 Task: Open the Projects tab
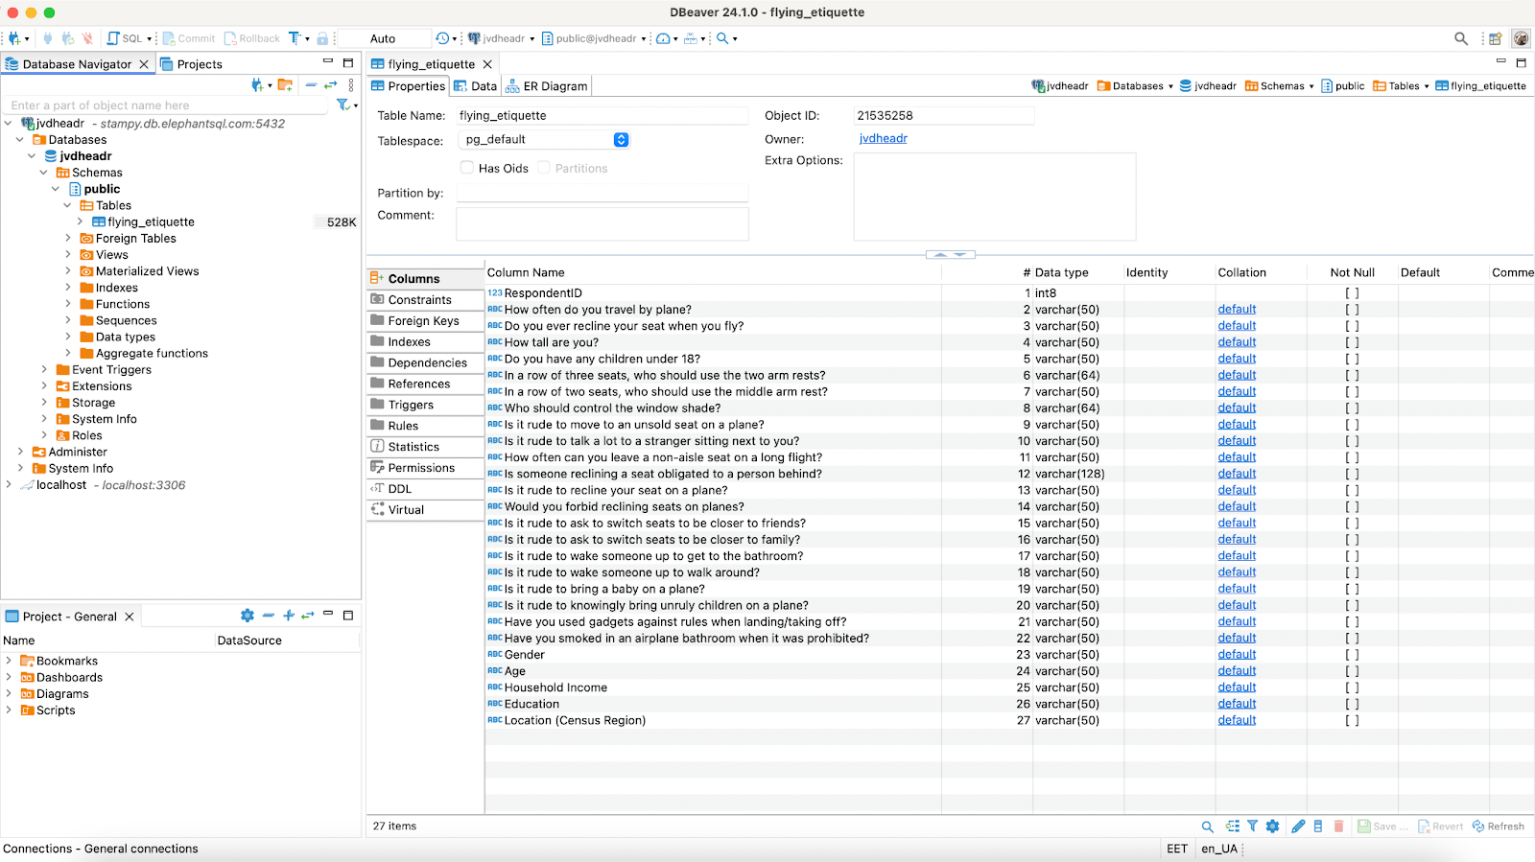pos(191,64)
